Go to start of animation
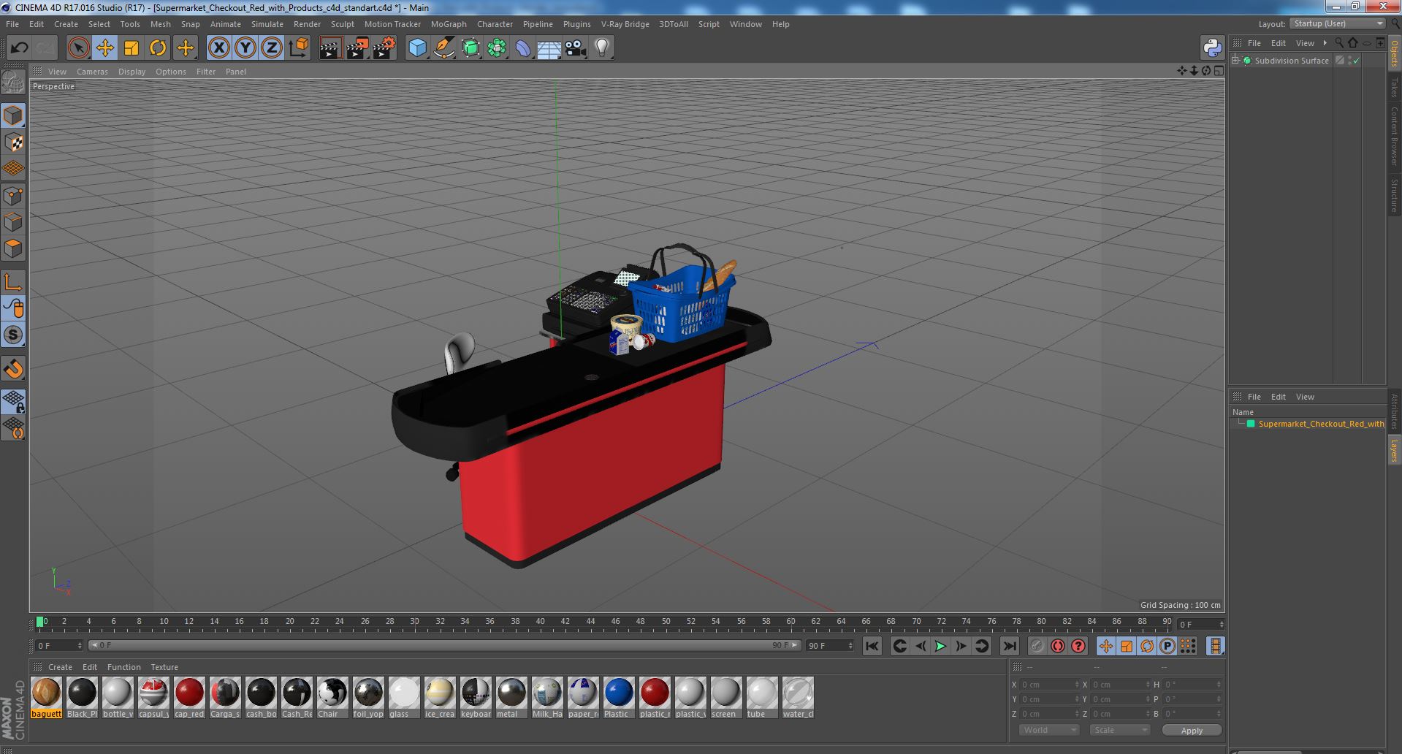1402x754 pixels. (872, 646)
